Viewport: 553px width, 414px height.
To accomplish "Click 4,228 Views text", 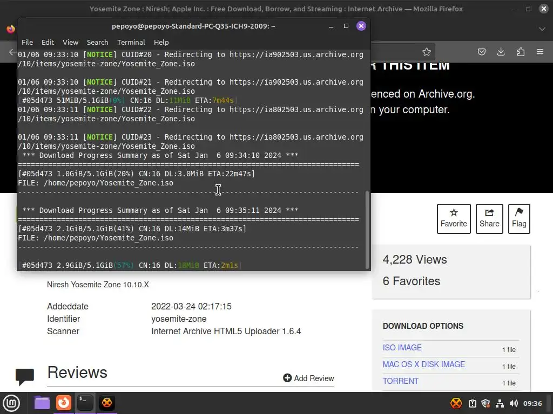I will coord(415,259).
